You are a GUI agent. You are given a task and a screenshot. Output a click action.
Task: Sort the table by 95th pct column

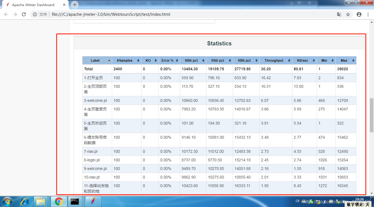pos(220,60)
